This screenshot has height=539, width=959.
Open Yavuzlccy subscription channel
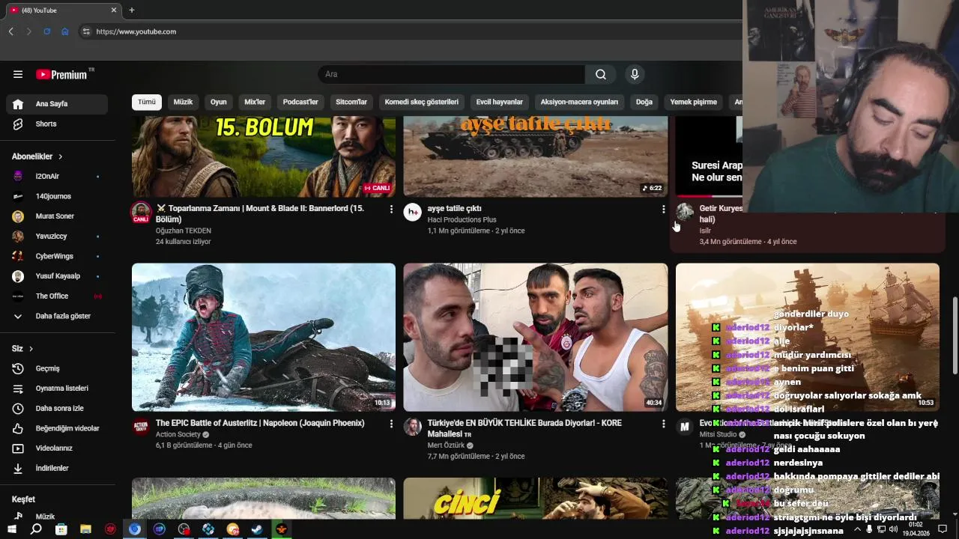(57, 237)
